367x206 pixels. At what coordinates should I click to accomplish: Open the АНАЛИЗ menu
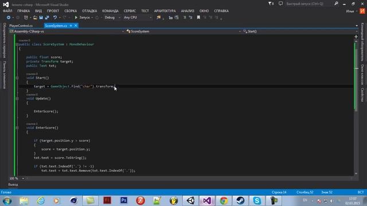(x=188, y=11)
